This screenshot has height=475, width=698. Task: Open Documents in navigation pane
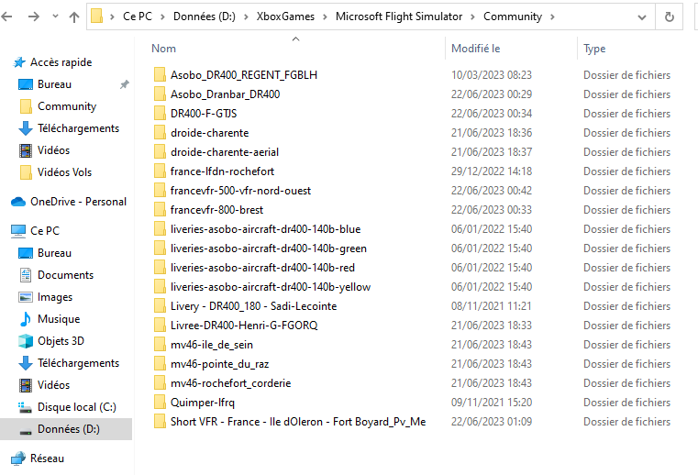[x=65, y=275]
